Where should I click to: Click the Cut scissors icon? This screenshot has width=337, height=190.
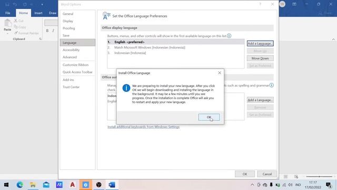(x=16, y=21)
